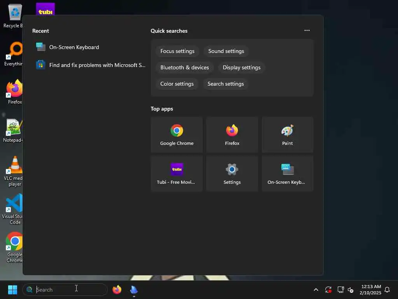Launch Firefox tile in Top apps
This screenshot has height=299, width=398.
(232, 135)
